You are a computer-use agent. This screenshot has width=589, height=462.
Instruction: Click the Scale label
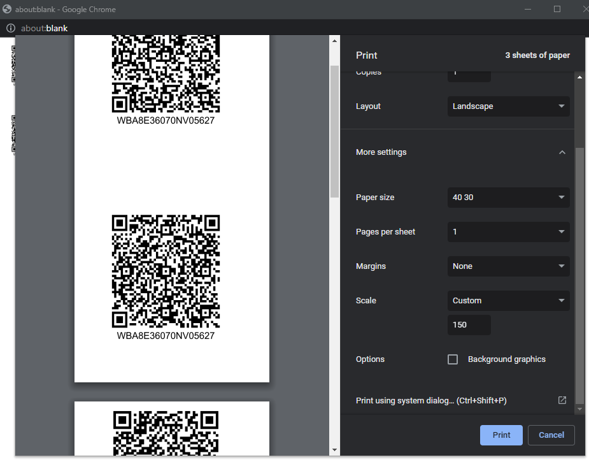point(366,301)
